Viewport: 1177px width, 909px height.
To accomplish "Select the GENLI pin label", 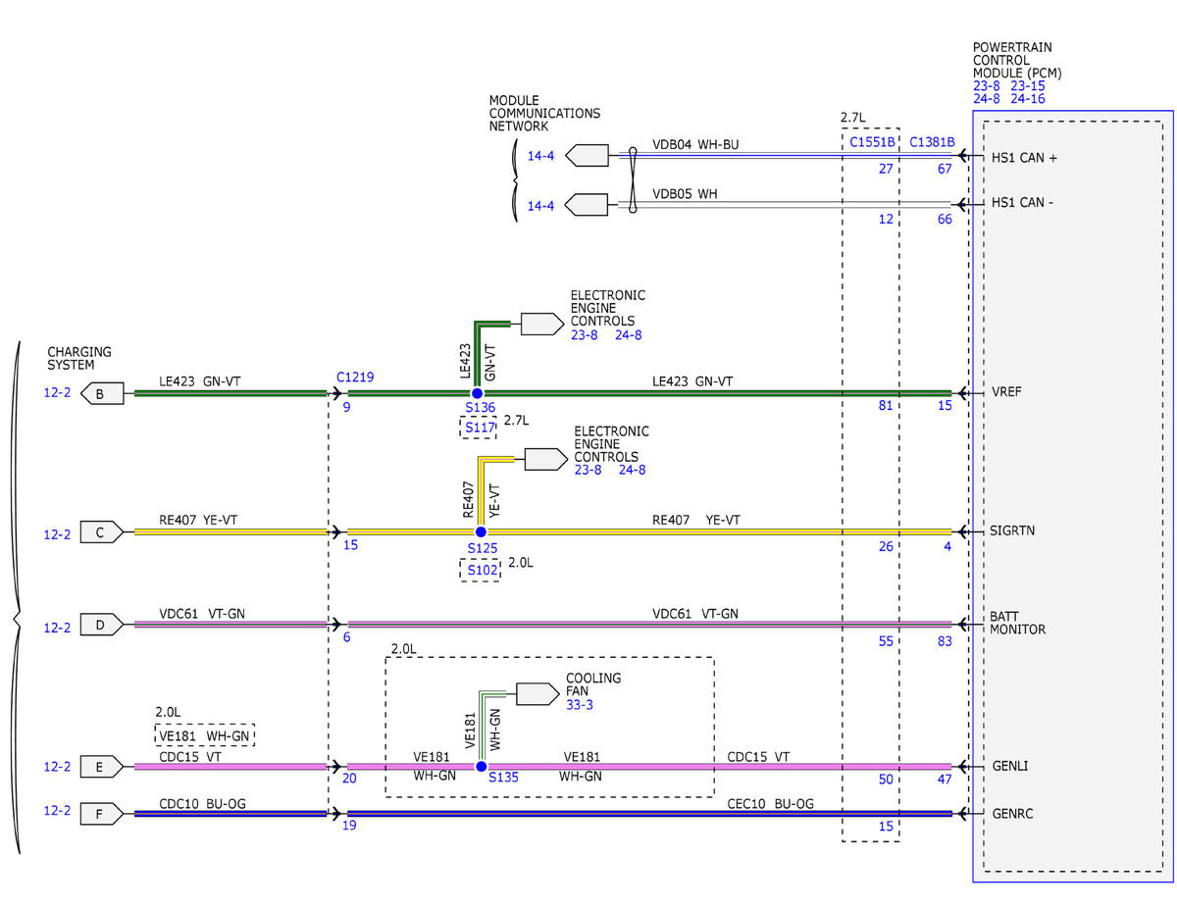I will (1010, 766).
